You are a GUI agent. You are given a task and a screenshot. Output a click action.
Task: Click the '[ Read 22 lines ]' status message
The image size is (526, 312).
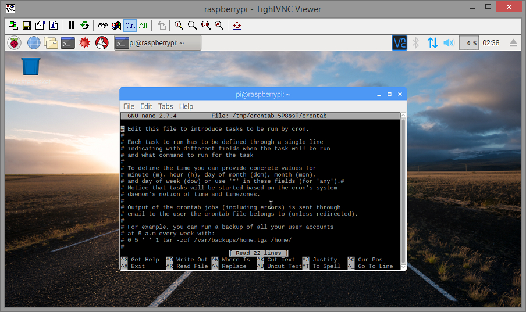click(x=259, y=253)
